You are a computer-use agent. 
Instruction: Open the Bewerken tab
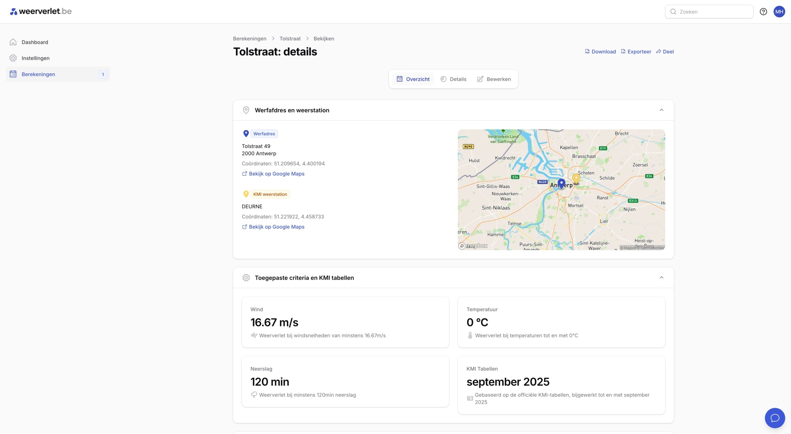(x=494, y=79)
